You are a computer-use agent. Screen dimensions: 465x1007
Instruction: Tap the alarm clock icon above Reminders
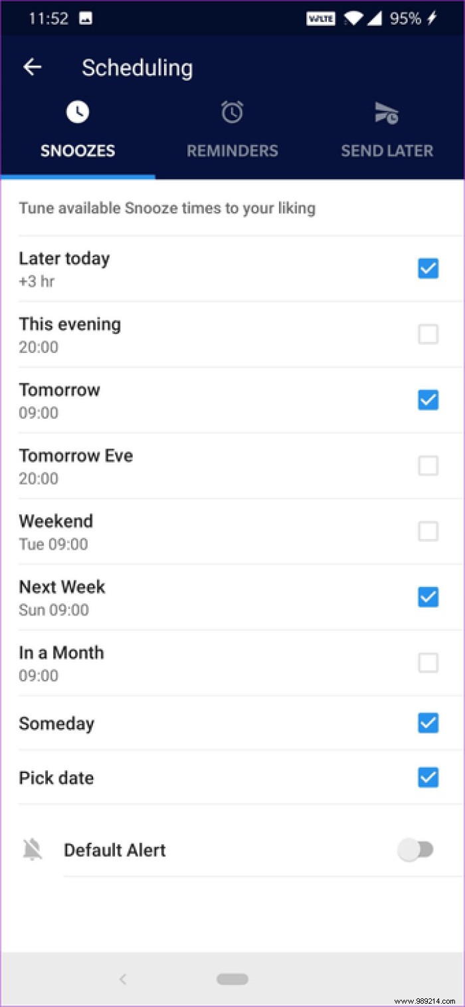[232, 111]
